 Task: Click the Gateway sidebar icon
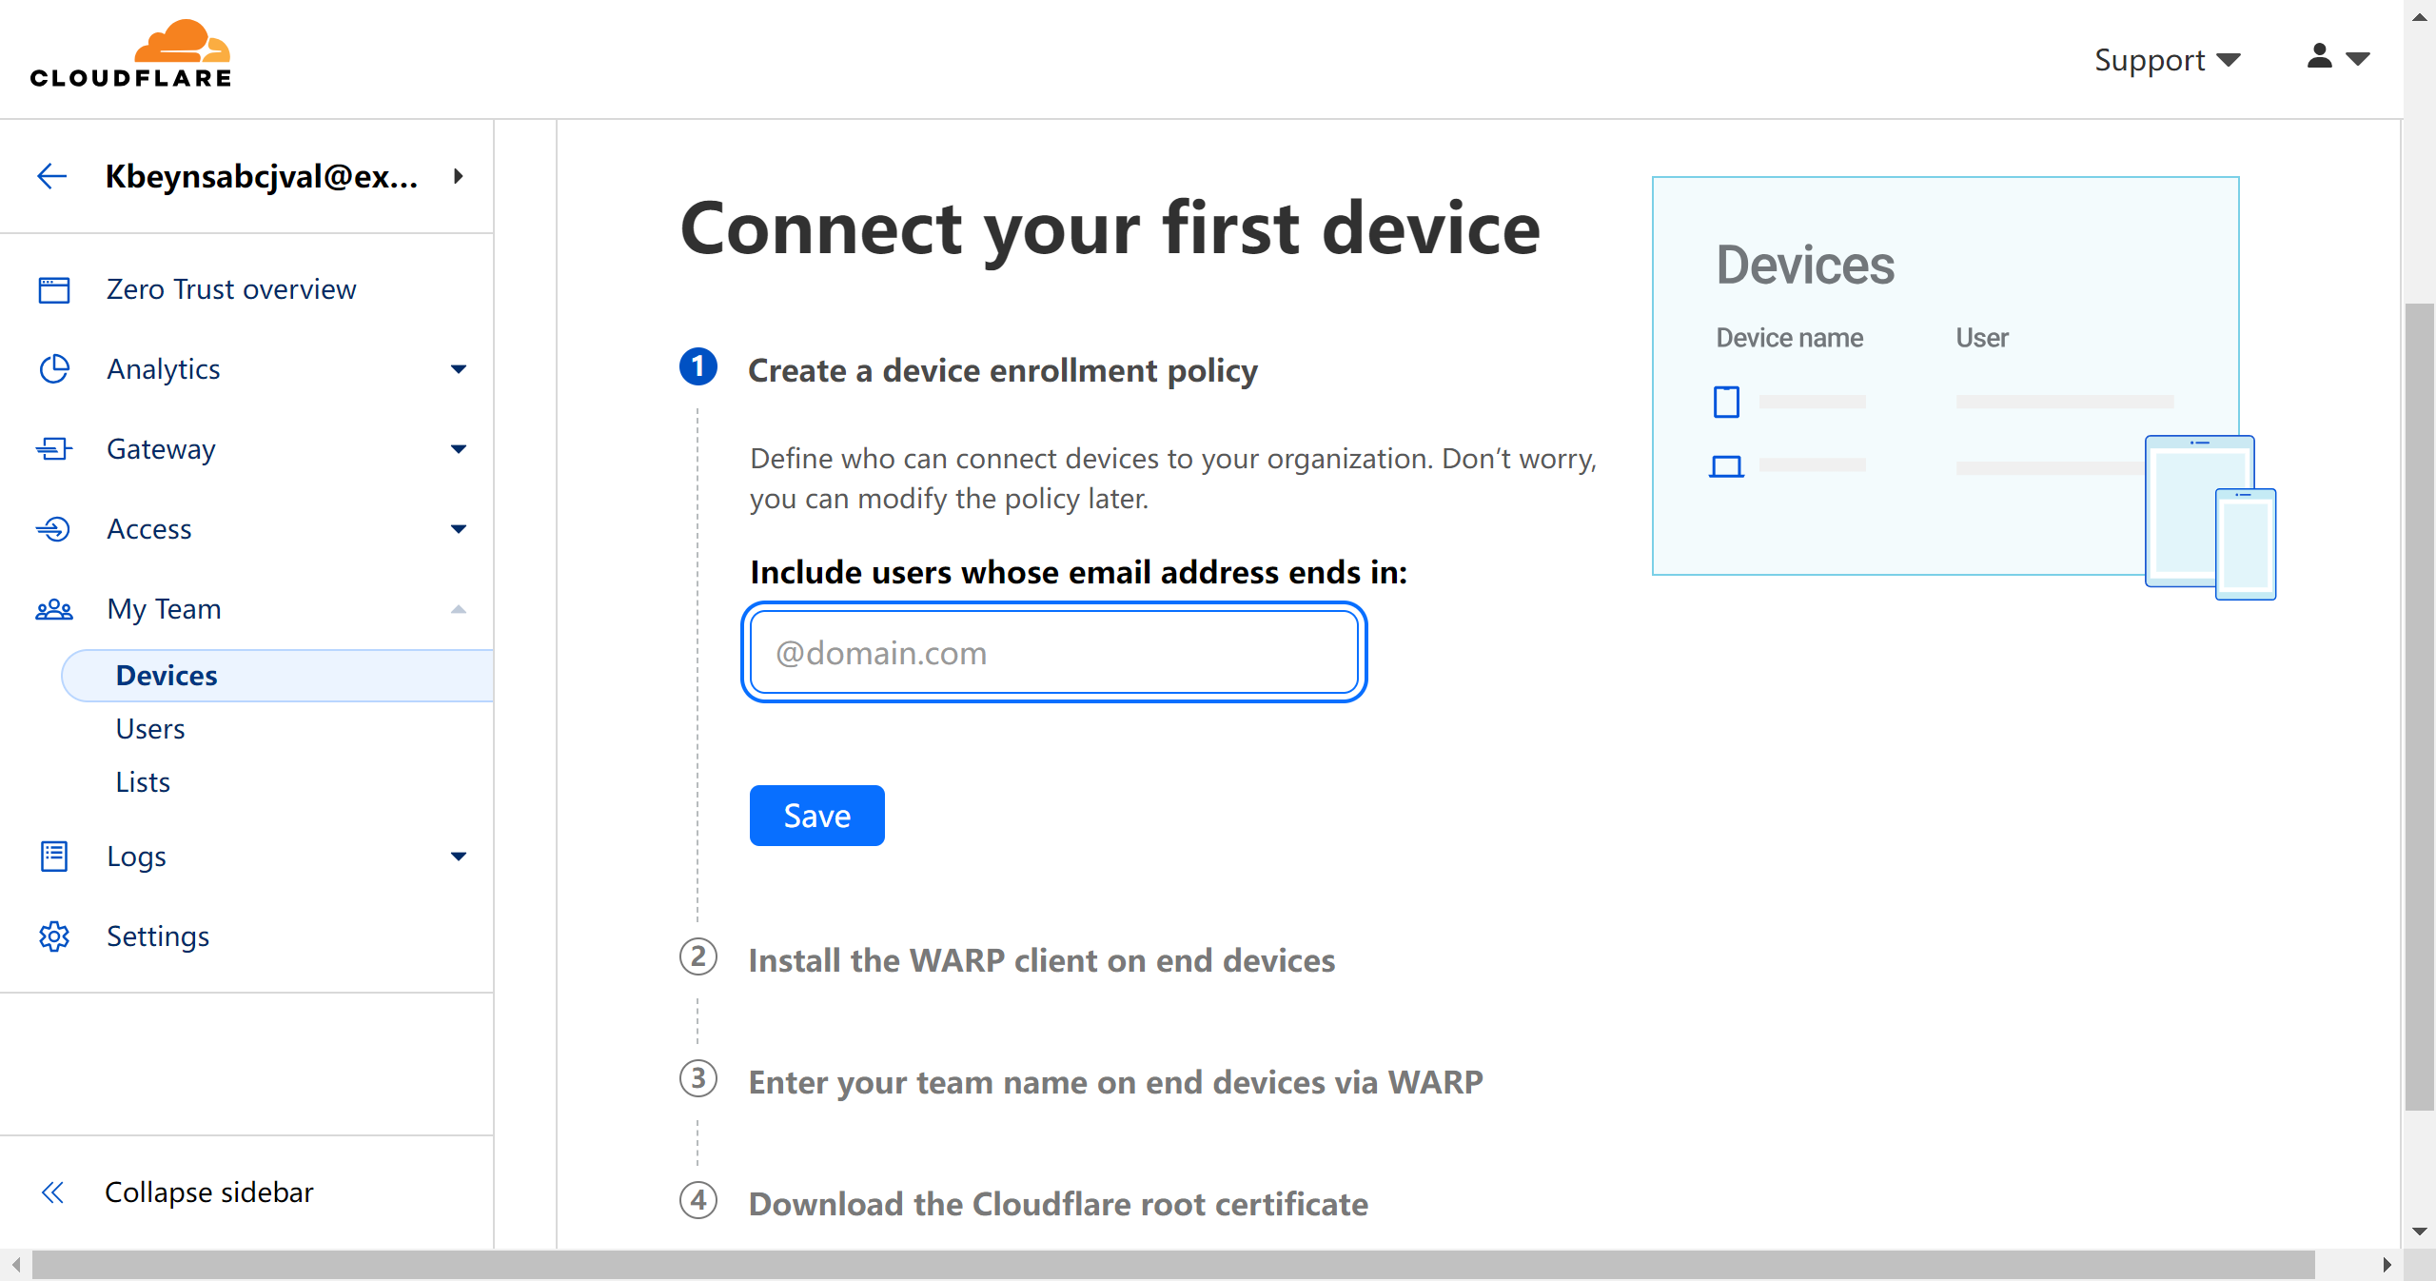click(54, 449)
